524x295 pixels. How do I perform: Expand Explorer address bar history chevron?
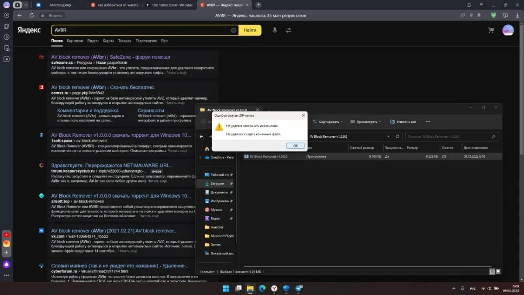click(388, 136)
